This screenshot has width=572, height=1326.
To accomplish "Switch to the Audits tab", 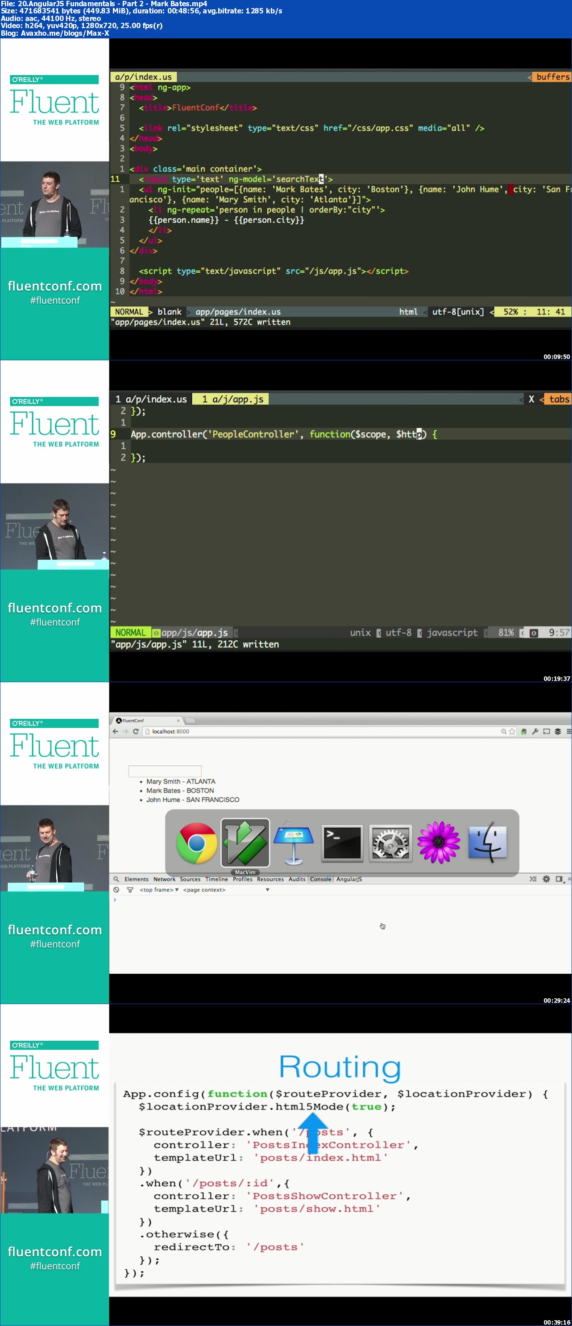I will pos(297,879).
